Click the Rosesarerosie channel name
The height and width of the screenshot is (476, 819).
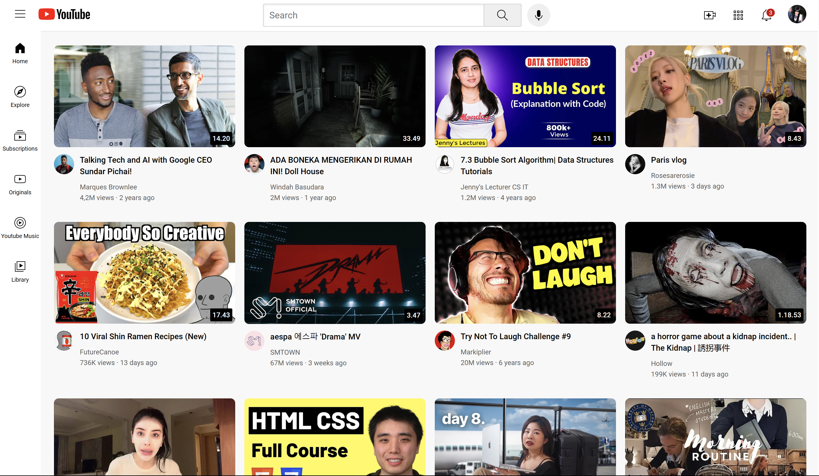[x=673, y=176]
